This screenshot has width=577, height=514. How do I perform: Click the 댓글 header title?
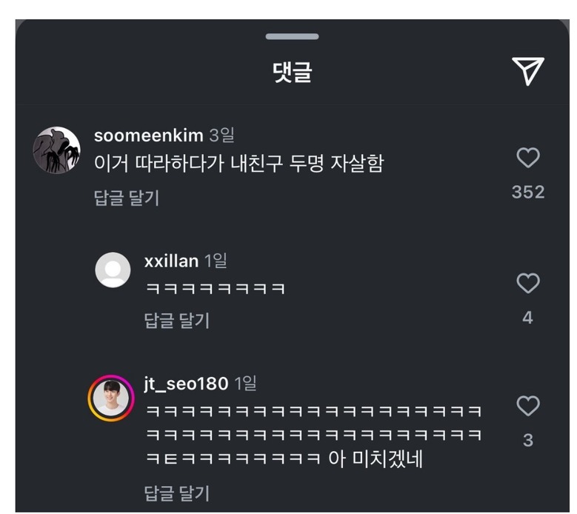coord(293,73)
